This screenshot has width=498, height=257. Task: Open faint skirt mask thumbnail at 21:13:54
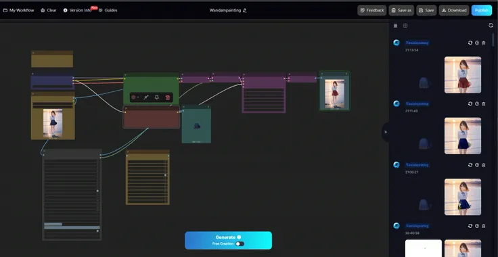[x=424, y=83]
